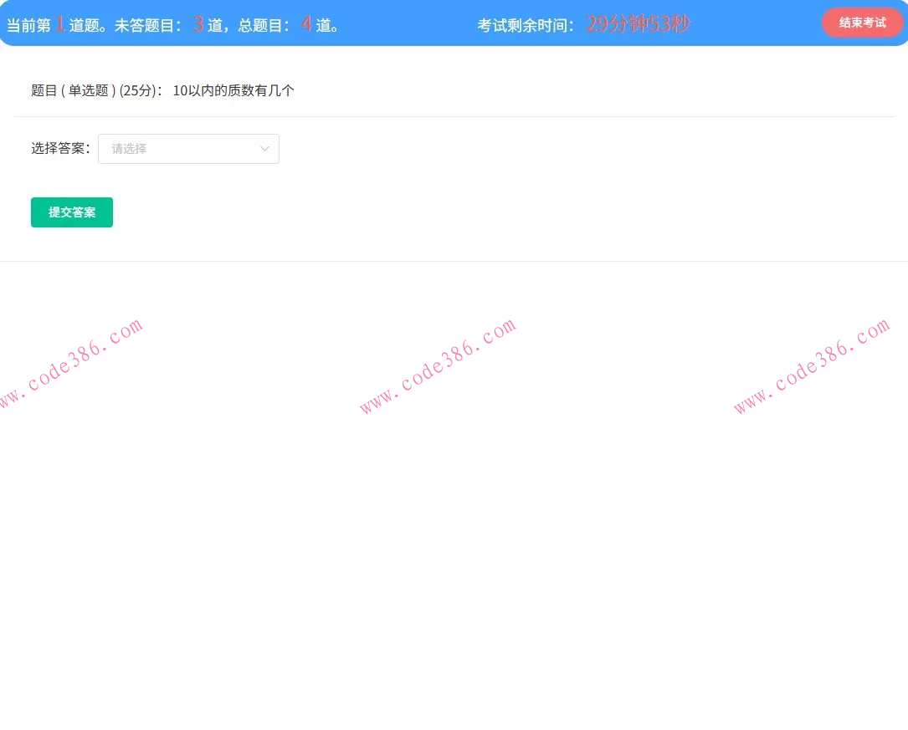Click the rightmost www.code386.com watermark
Screen dimensions: 908x730
click(x=812, y=365)
